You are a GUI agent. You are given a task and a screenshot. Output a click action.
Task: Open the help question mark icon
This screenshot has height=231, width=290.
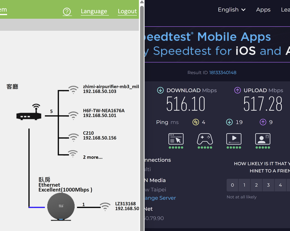pyautogui.click(x=67, y=12)
